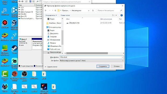Select asd.bat on desktop
The height and width of the screenshot is (94, 167).
[x=34, y=88]
